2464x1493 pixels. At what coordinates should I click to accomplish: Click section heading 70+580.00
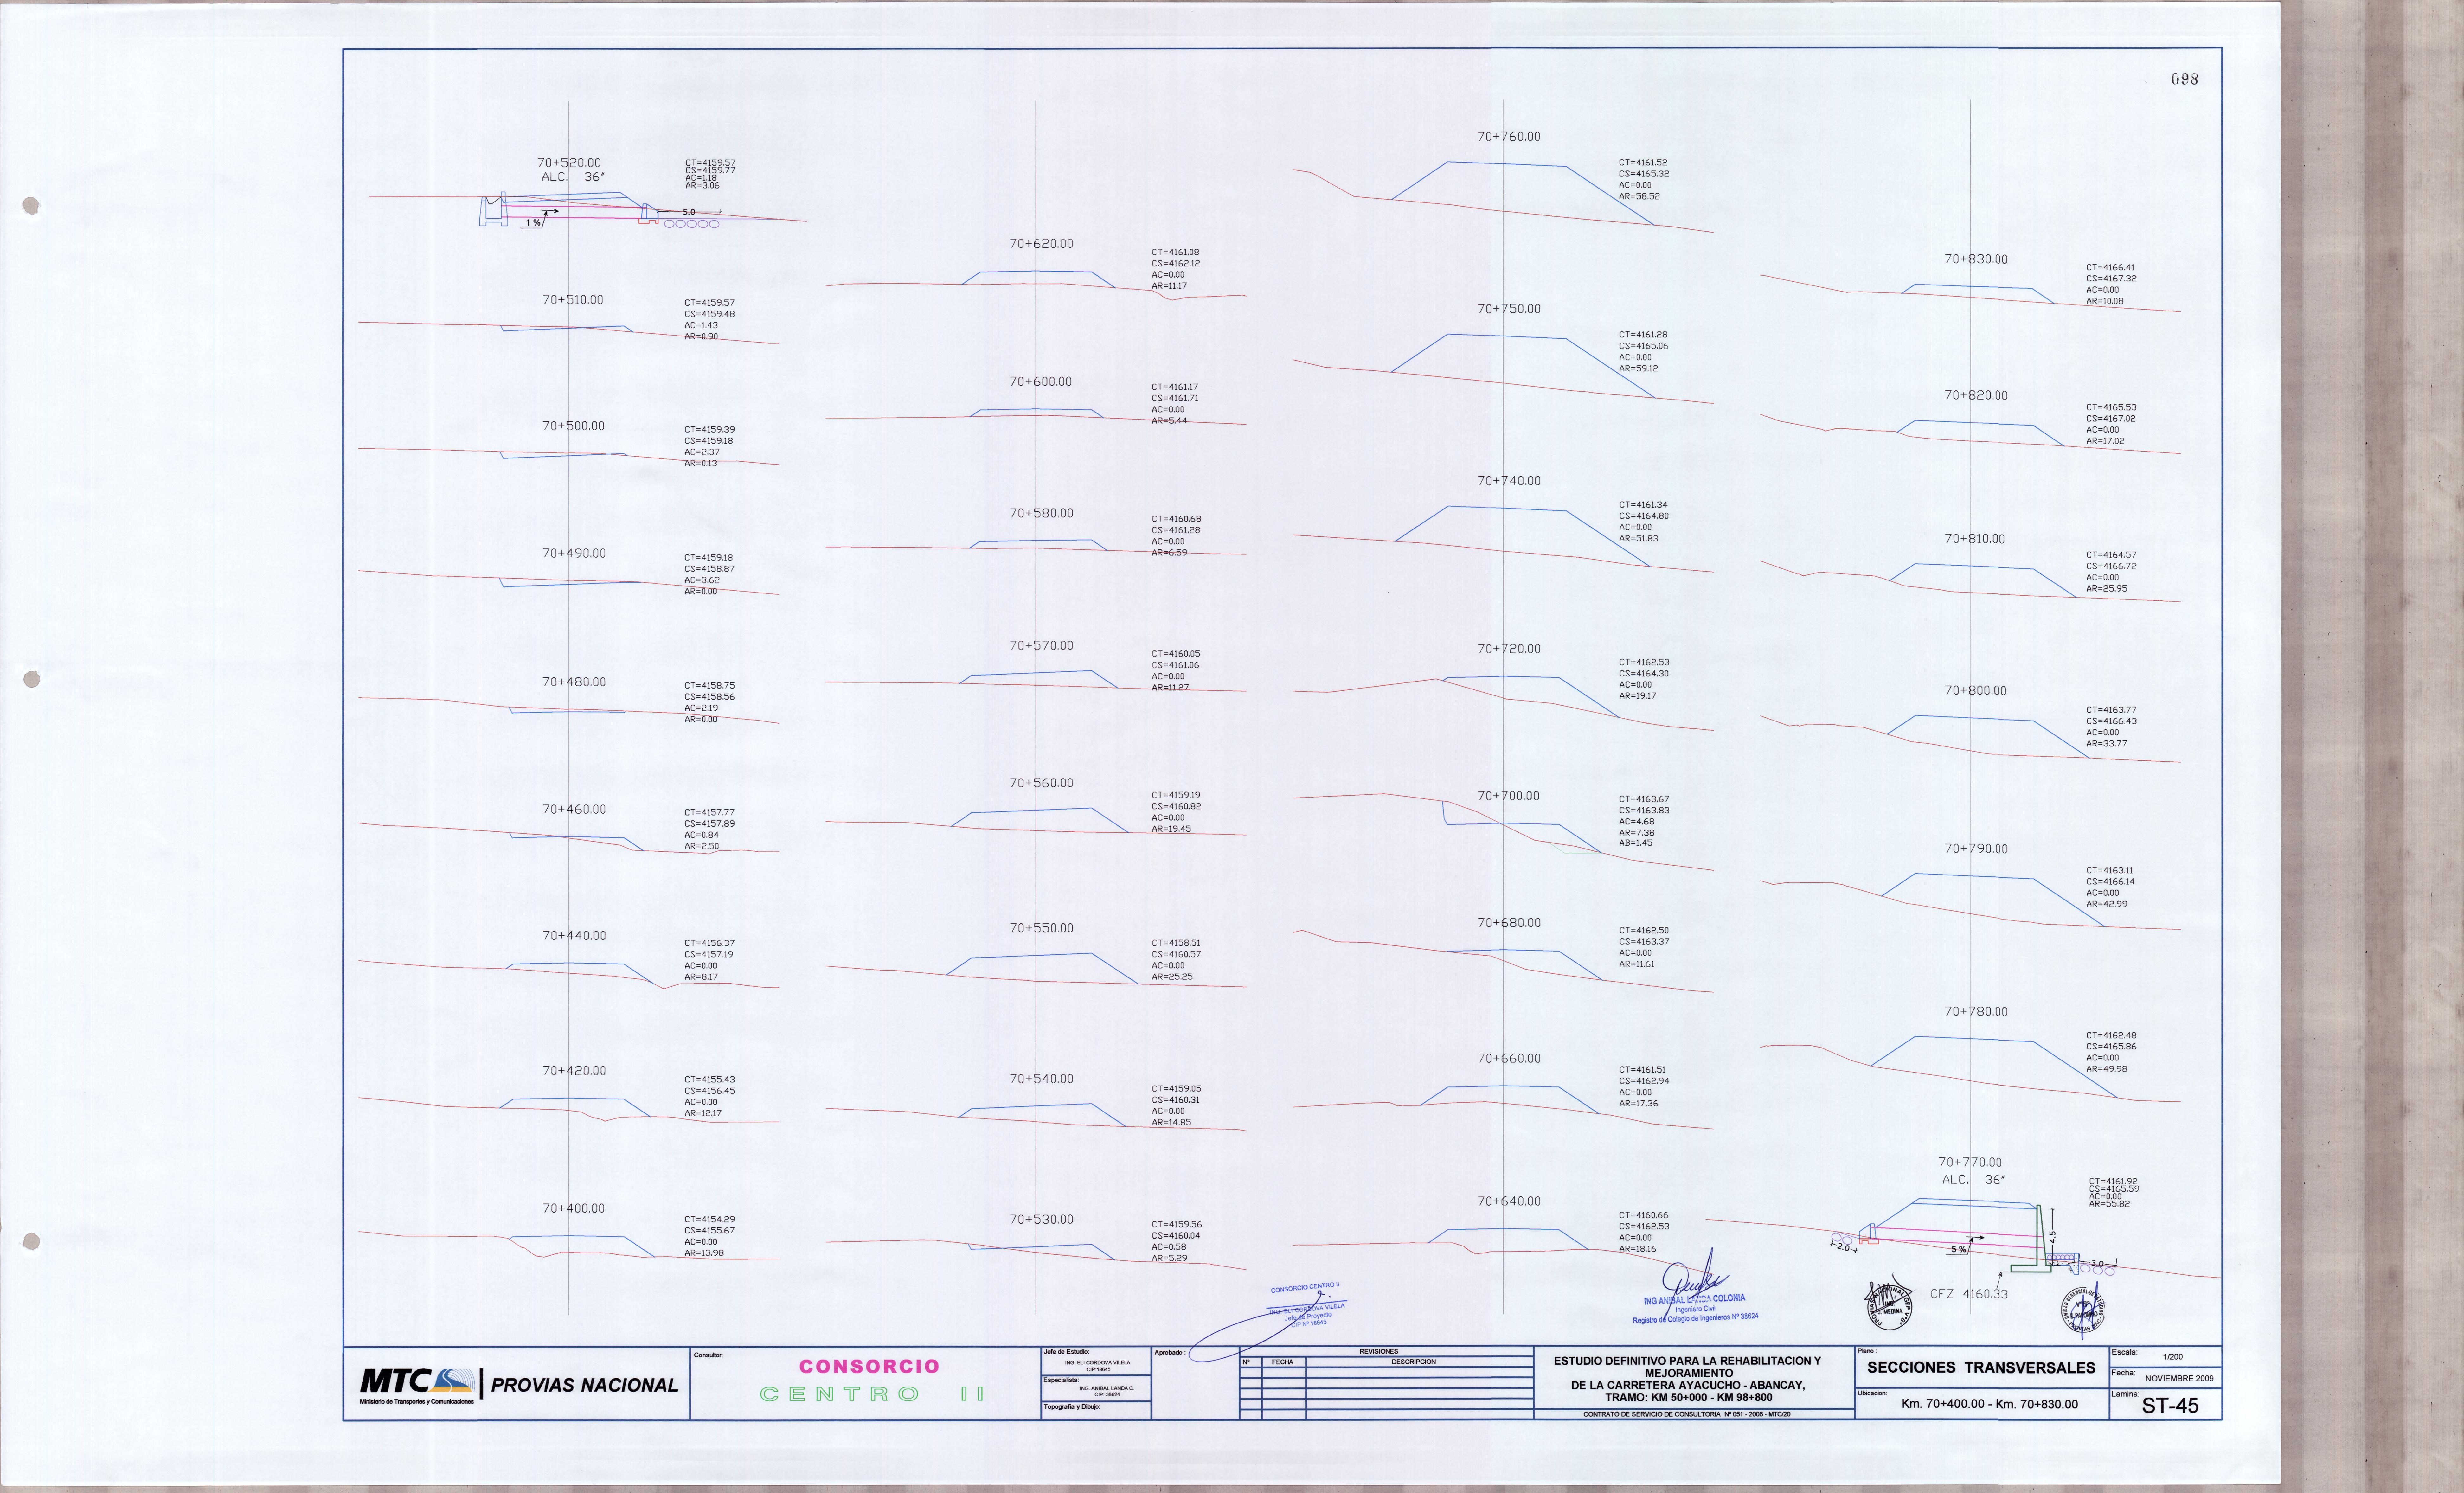1041,513
